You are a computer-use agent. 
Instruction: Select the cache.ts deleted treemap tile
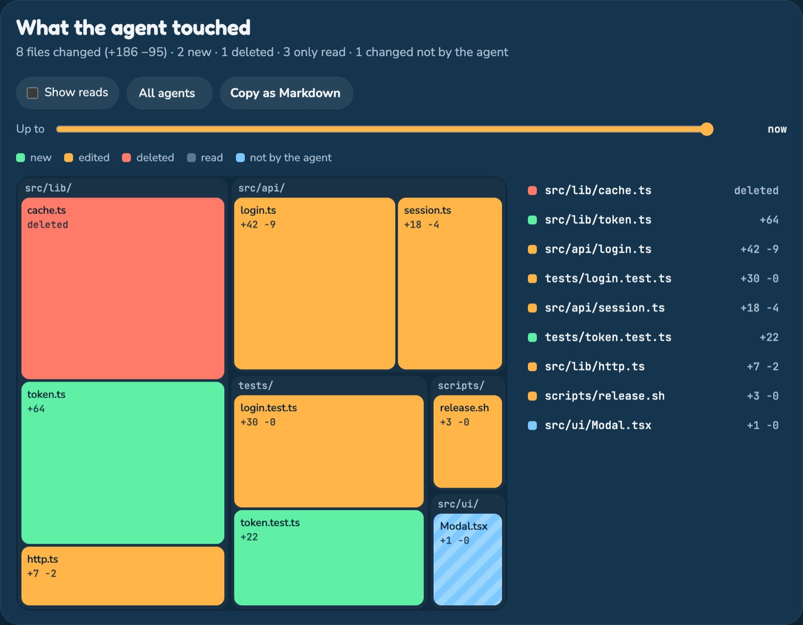123,288
